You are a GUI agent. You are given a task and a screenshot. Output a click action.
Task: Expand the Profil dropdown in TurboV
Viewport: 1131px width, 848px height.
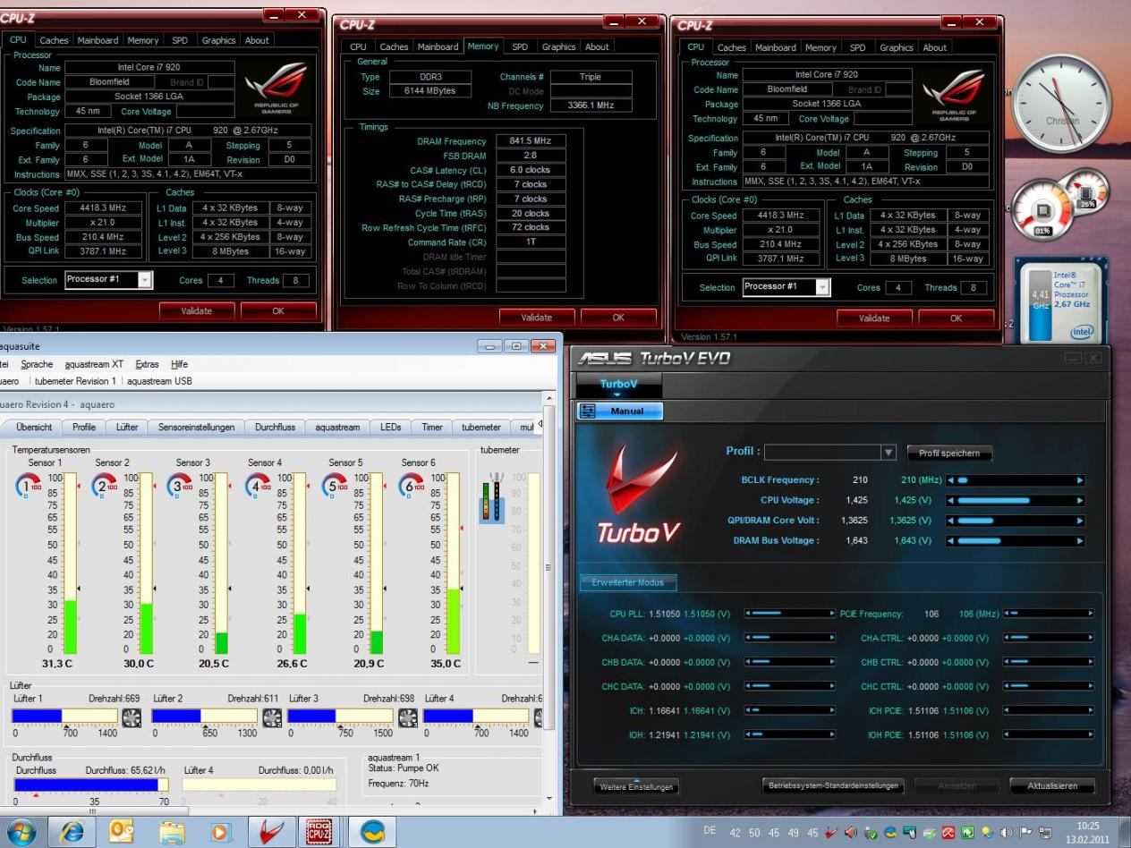[x=888, y=453]
